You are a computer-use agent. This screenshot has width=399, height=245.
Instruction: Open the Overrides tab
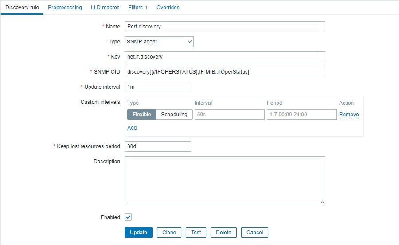(x=168, y=8)
